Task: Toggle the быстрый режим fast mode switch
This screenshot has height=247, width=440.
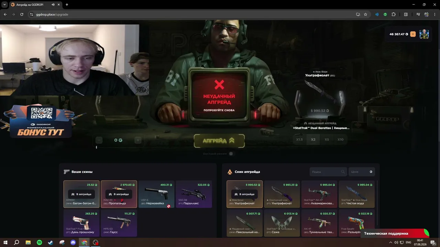Action: [x=231, y=154]
